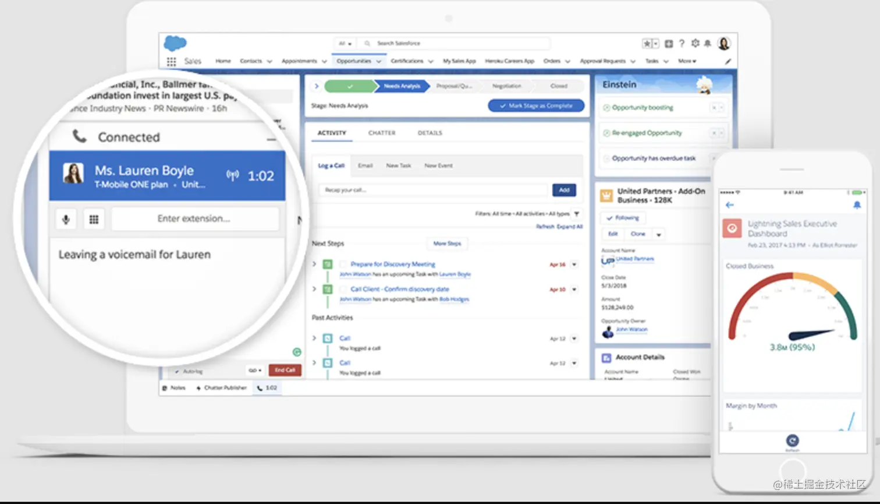Tap the Refresh icon on the phone
Viewport: 880px width, 504px height.
792,441
